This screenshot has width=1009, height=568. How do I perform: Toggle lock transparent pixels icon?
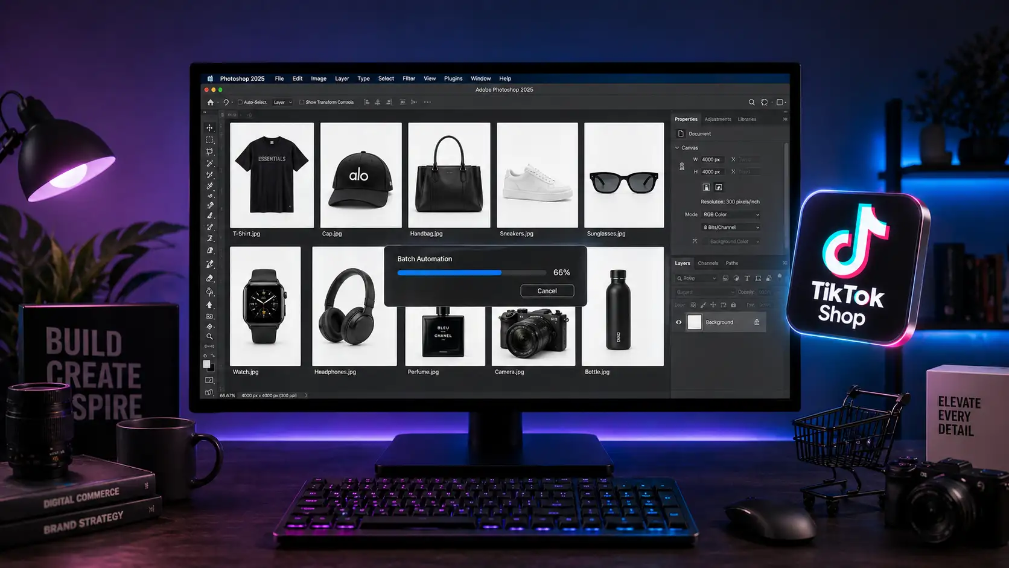(x=693, y=305)
